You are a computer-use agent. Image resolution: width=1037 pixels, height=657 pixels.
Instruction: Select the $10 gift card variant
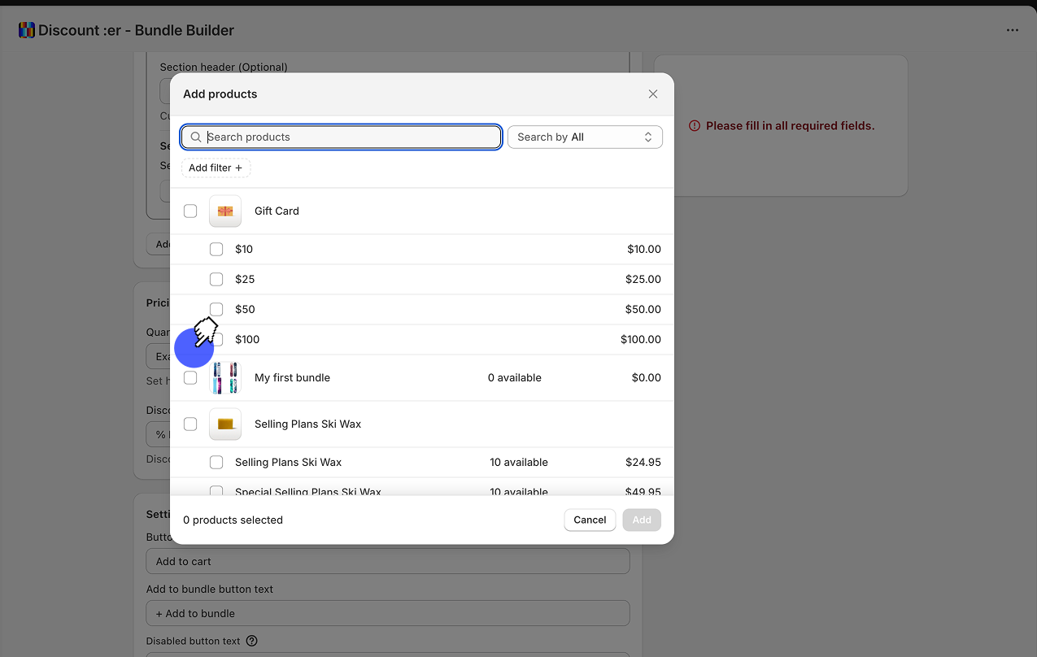pos(216,250)
